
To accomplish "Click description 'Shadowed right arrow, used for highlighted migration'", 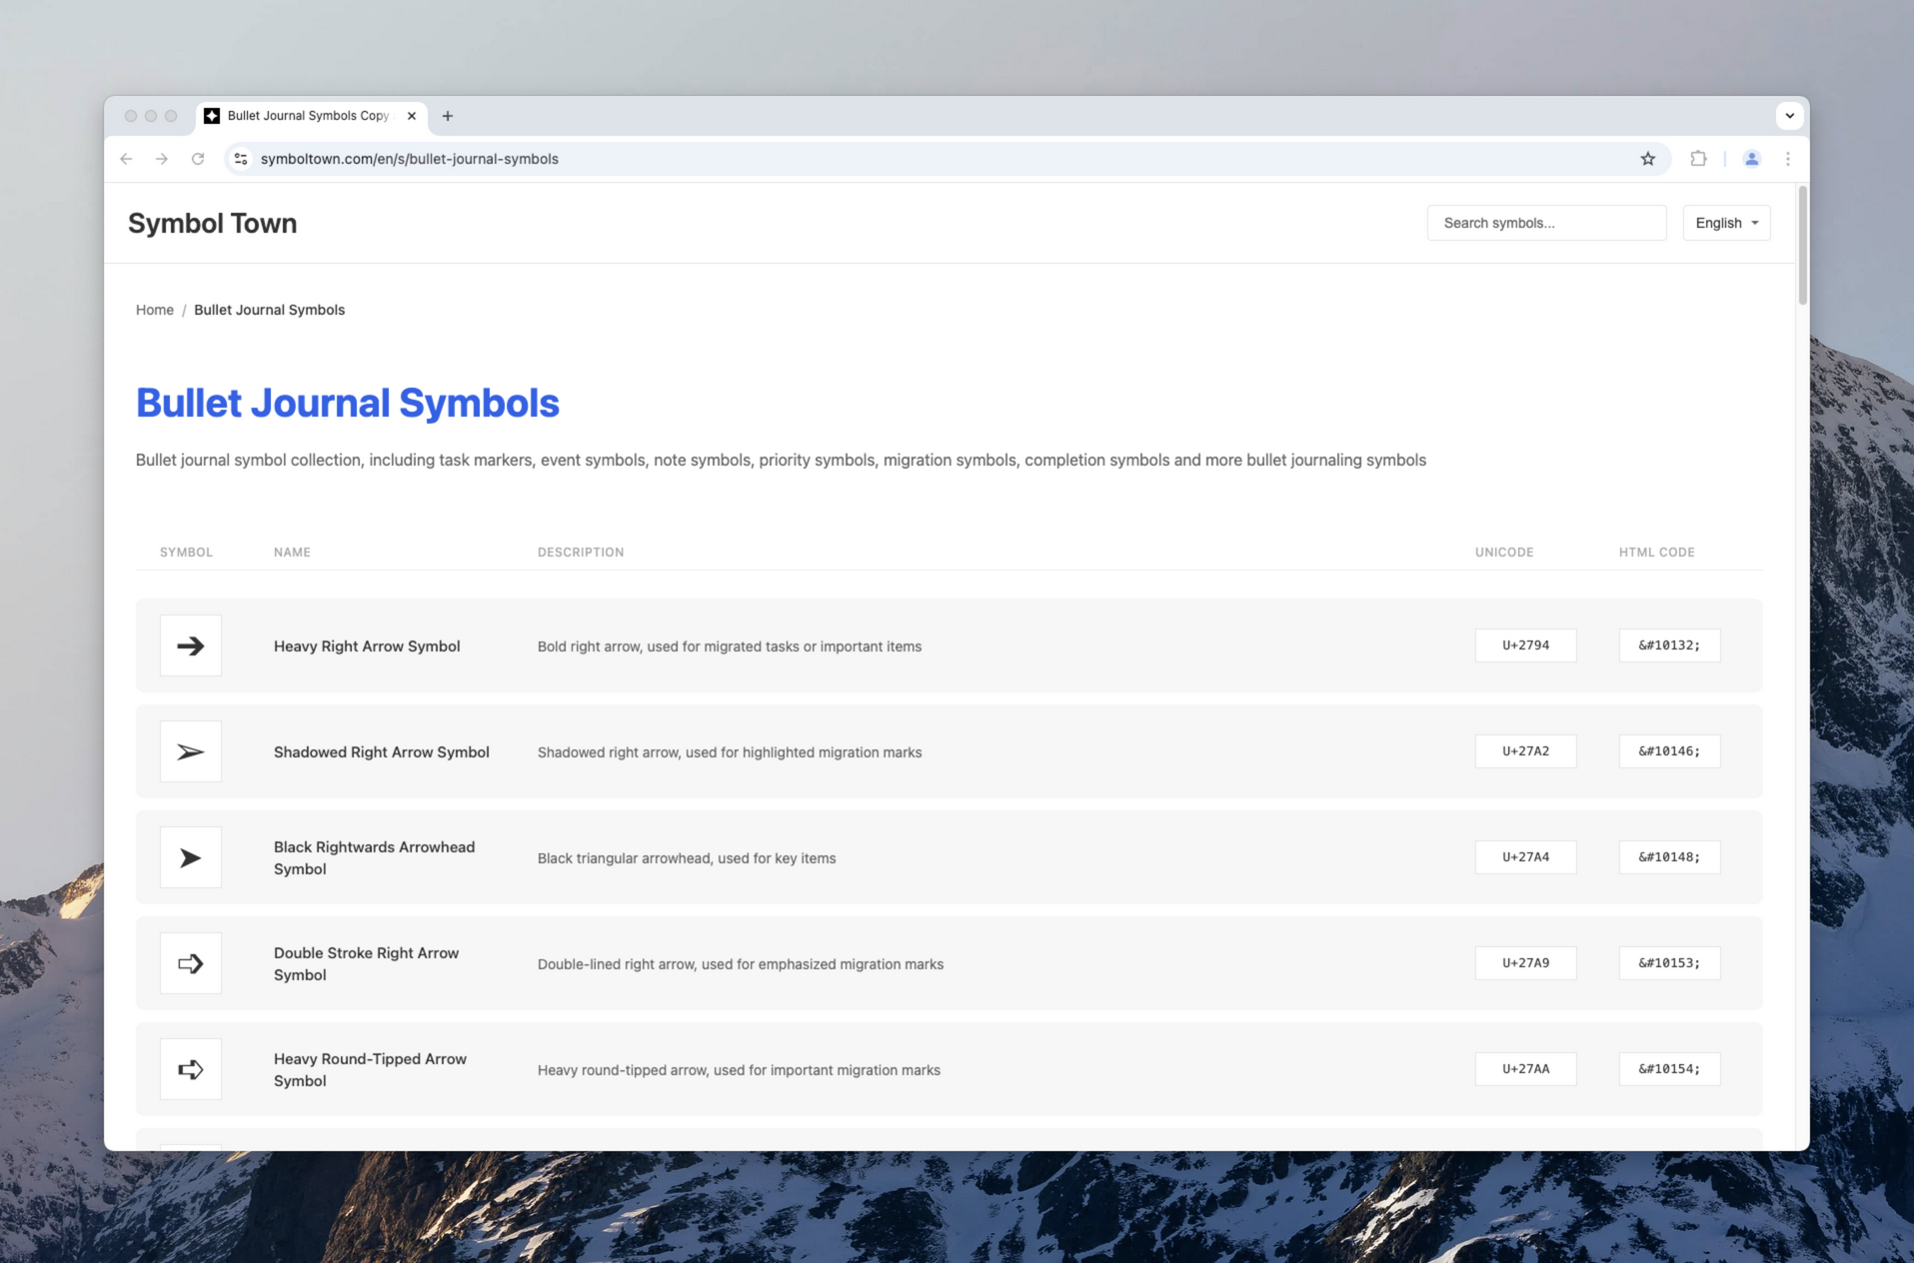I will point(730,752).
